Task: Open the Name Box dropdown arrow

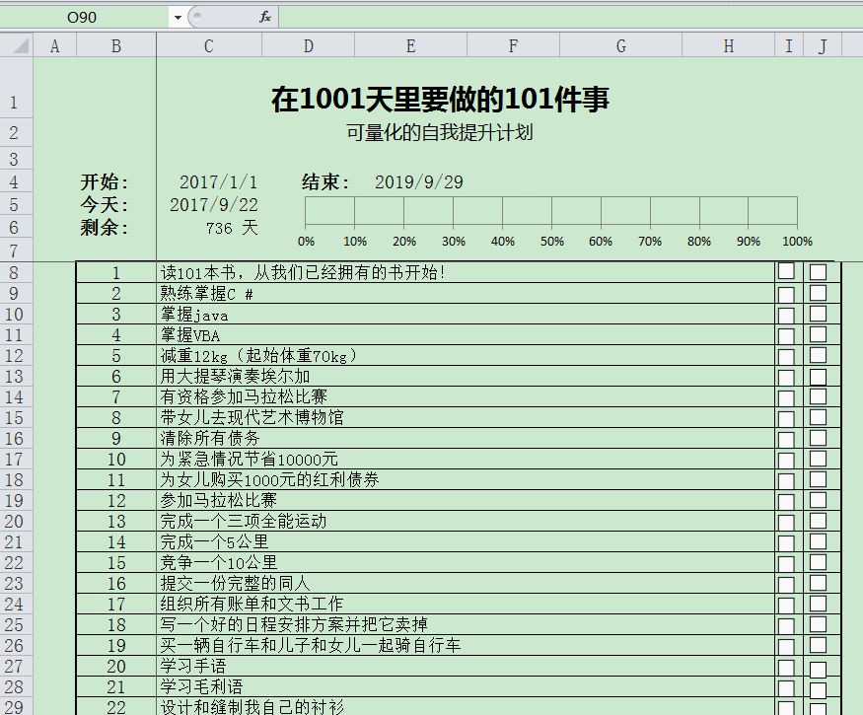Action: tap(178, 18)
